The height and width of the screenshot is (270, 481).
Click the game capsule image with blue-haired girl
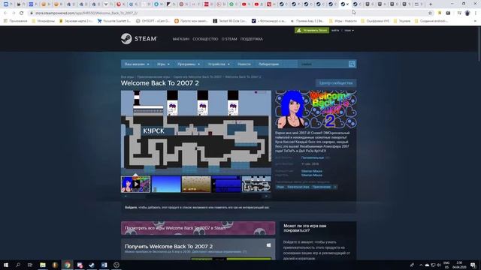[x=316, y=109]
